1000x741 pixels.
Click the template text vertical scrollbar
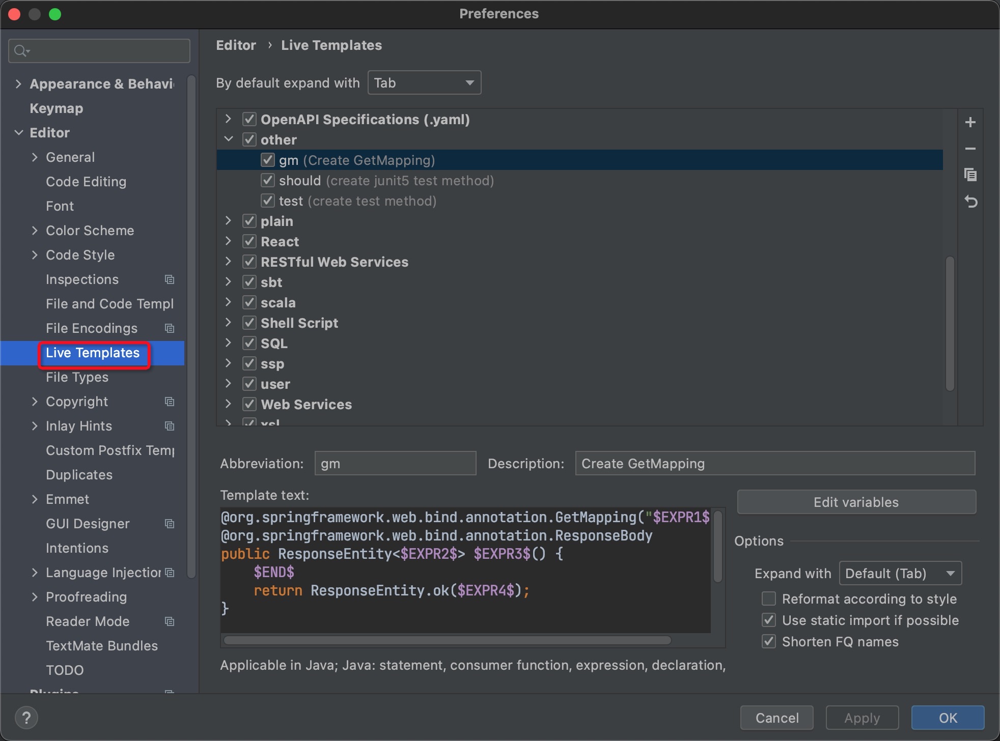click(718, 547)
